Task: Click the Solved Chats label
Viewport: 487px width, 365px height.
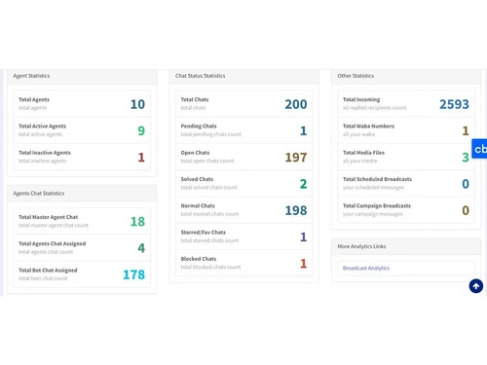Action: [x=197, y=179]
